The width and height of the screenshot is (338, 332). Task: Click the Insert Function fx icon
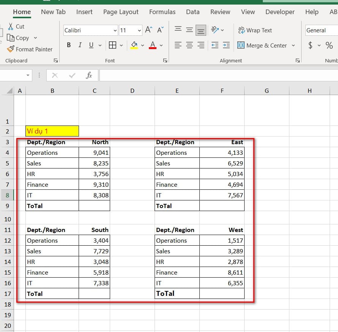coord(89,75)
